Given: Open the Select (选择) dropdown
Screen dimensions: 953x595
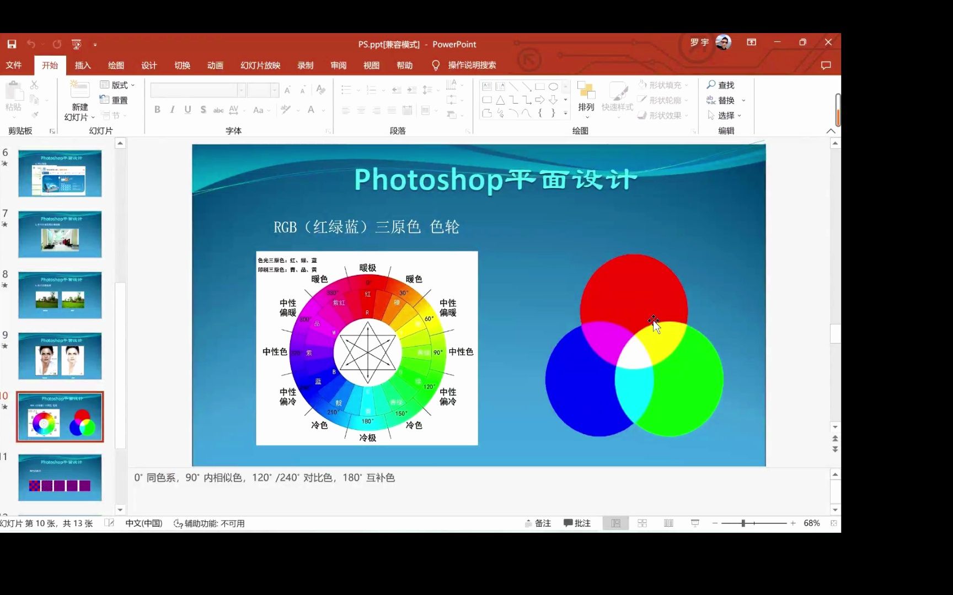Looking at the screenshot, I should (725, 116).
